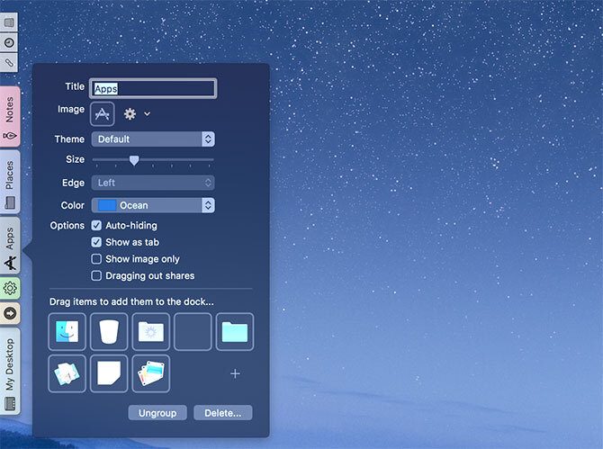Click the Delete... button

223,413
